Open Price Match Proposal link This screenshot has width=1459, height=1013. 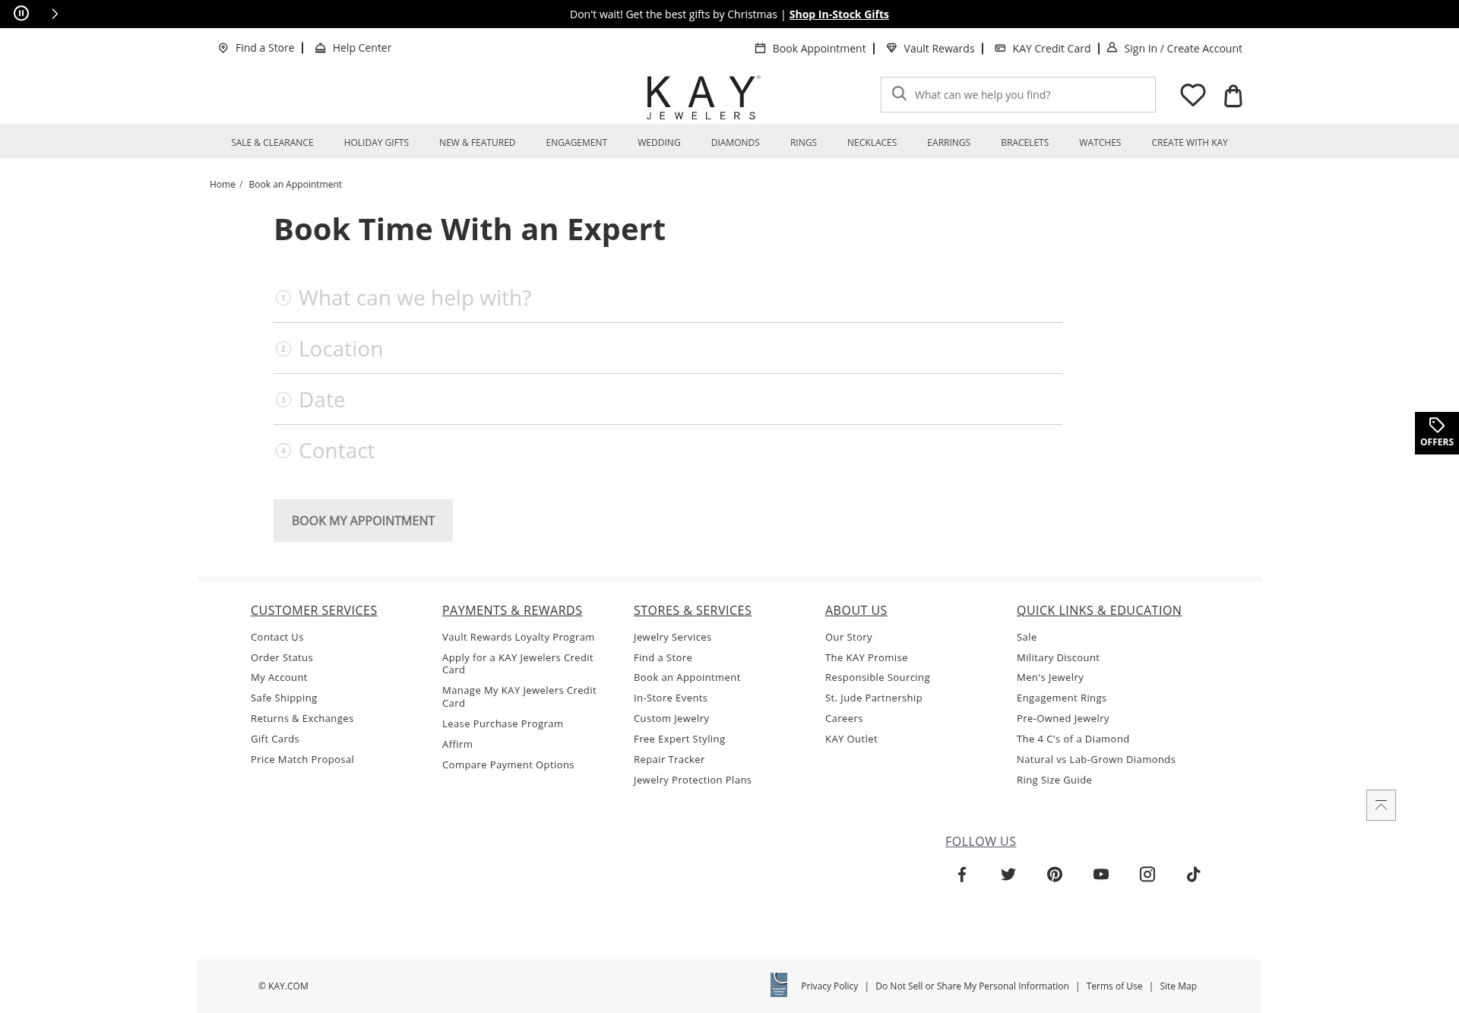pos(302,759)
